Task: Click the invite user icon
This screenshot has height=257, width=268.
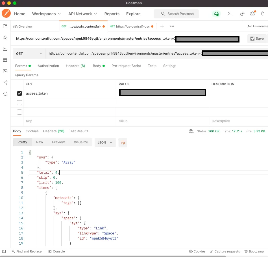Action: (230, 14)
